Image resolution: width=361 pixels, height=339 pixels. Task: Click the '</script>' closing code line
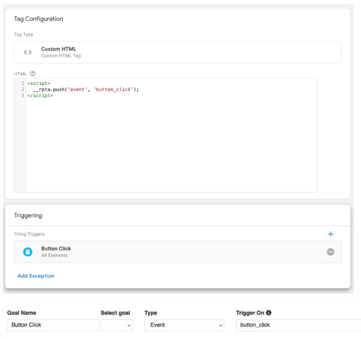(40, 95)
